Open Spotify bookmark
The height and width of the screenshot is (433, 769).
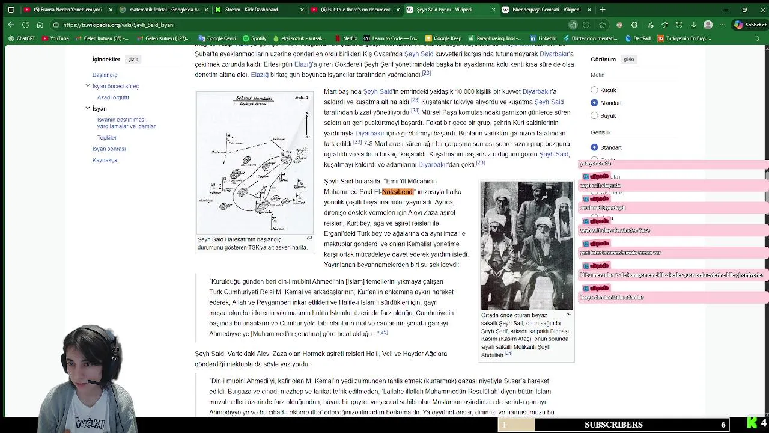pos(254,38)
